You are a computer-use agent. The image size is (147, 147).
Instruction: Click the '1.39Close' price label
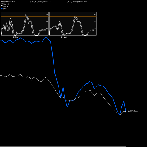(x=133, y=111)
